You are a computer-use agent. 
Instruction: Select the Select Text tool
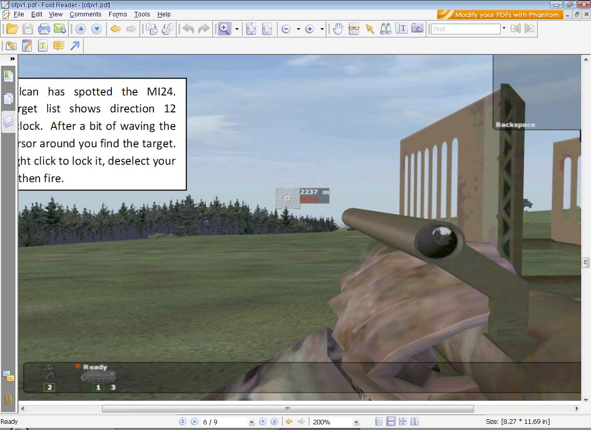[401, 29]
